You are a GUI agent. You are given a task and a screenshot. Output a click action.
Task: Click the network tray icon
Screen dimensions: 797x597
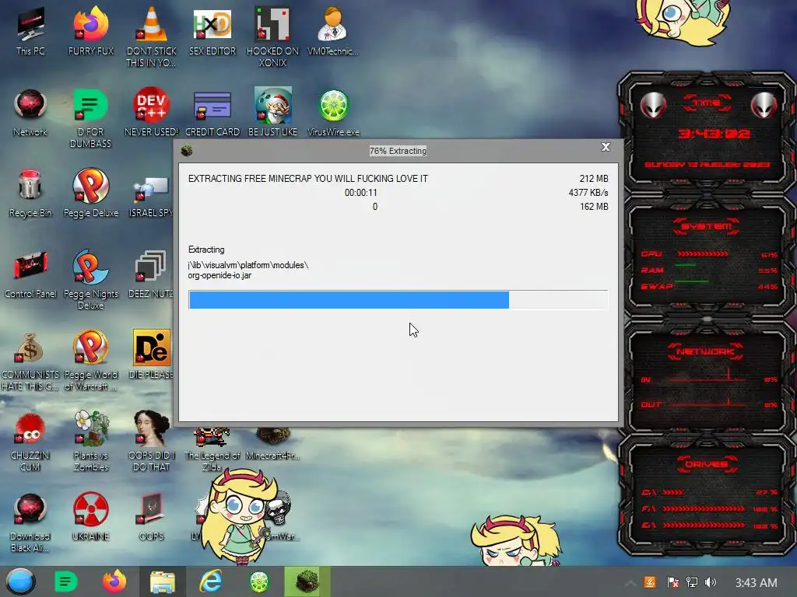tap(692, 581)
